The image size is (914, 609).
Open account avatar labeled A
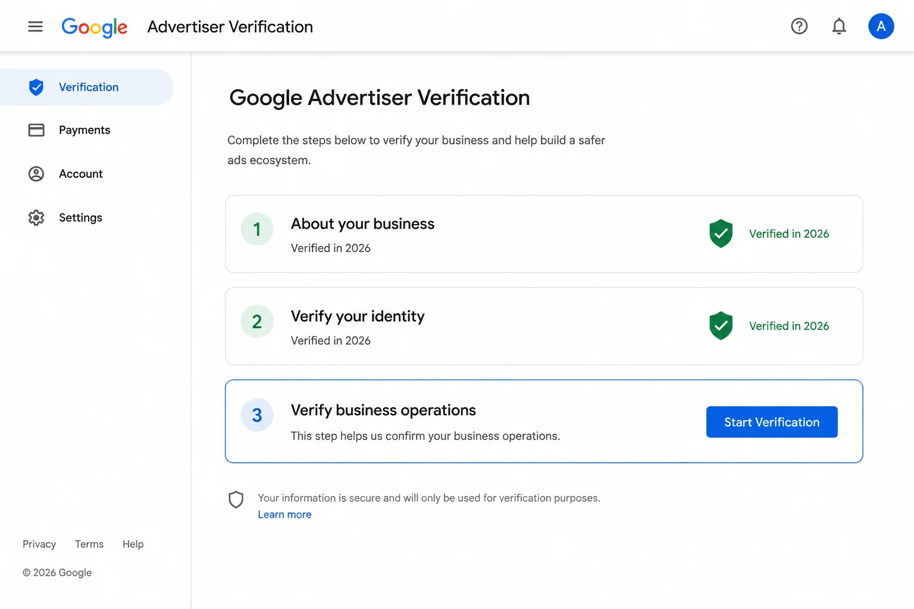click(881, 26)
